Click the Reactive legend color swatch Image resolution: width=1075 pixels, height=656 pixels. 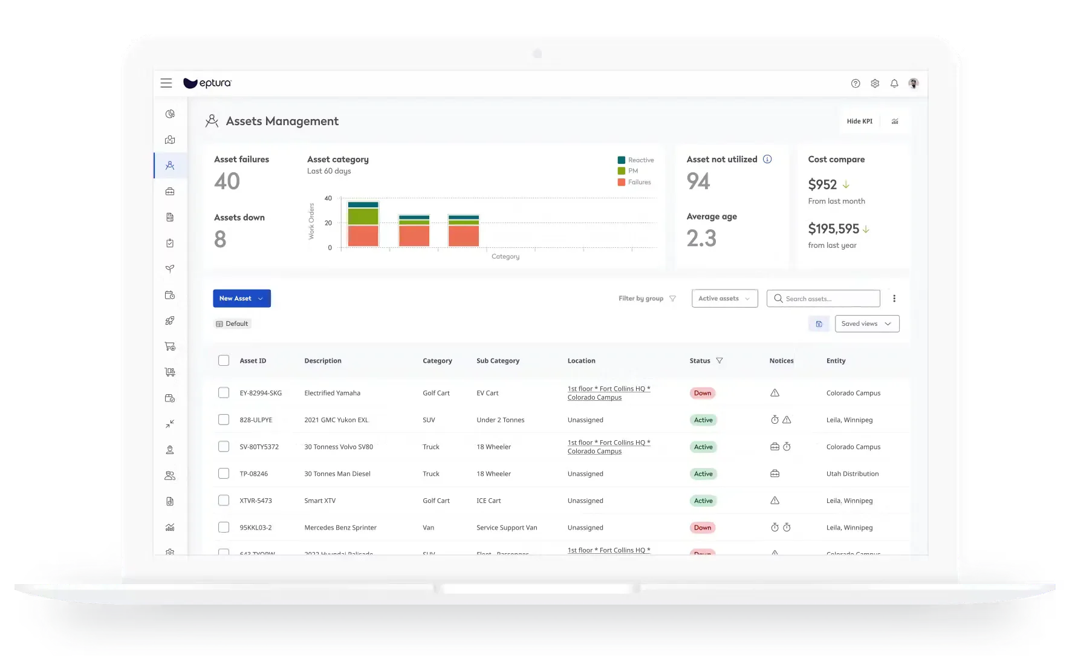(621, 160)
